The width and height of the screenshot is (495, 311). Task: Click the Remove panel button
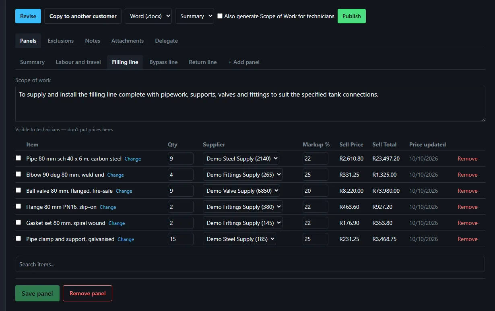tap(88, 293)
